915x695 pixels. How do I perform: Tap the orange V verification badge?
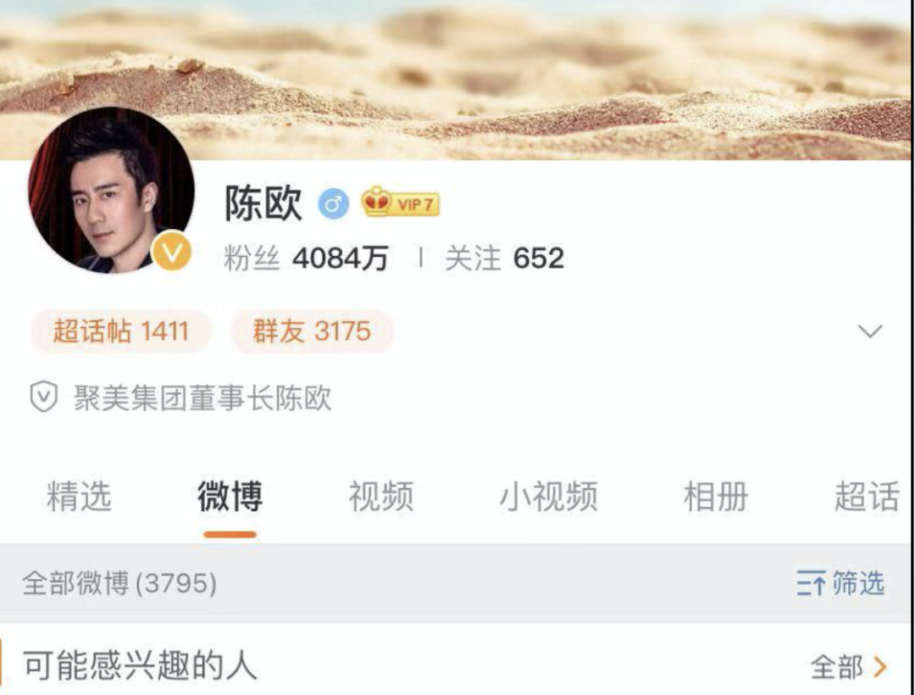pos(171,250)
